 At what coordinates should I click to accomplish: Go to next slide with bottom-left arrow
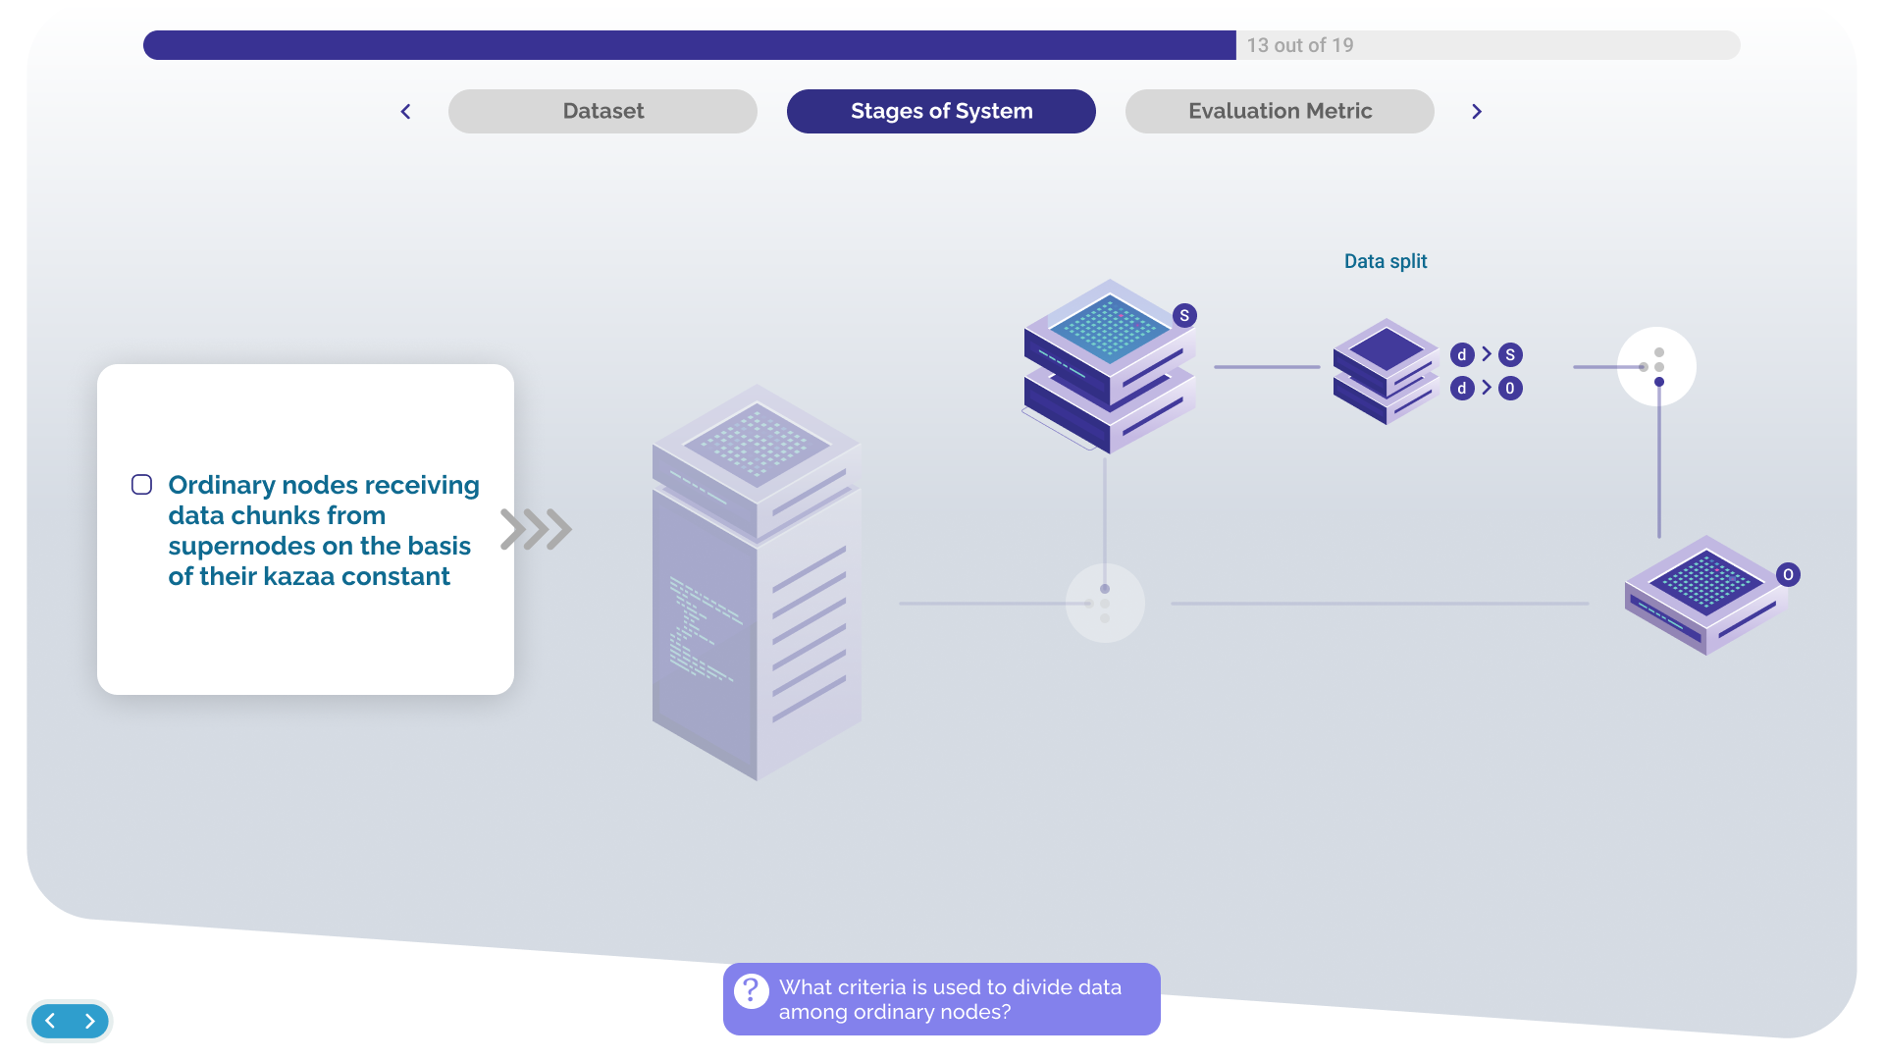90,1021
